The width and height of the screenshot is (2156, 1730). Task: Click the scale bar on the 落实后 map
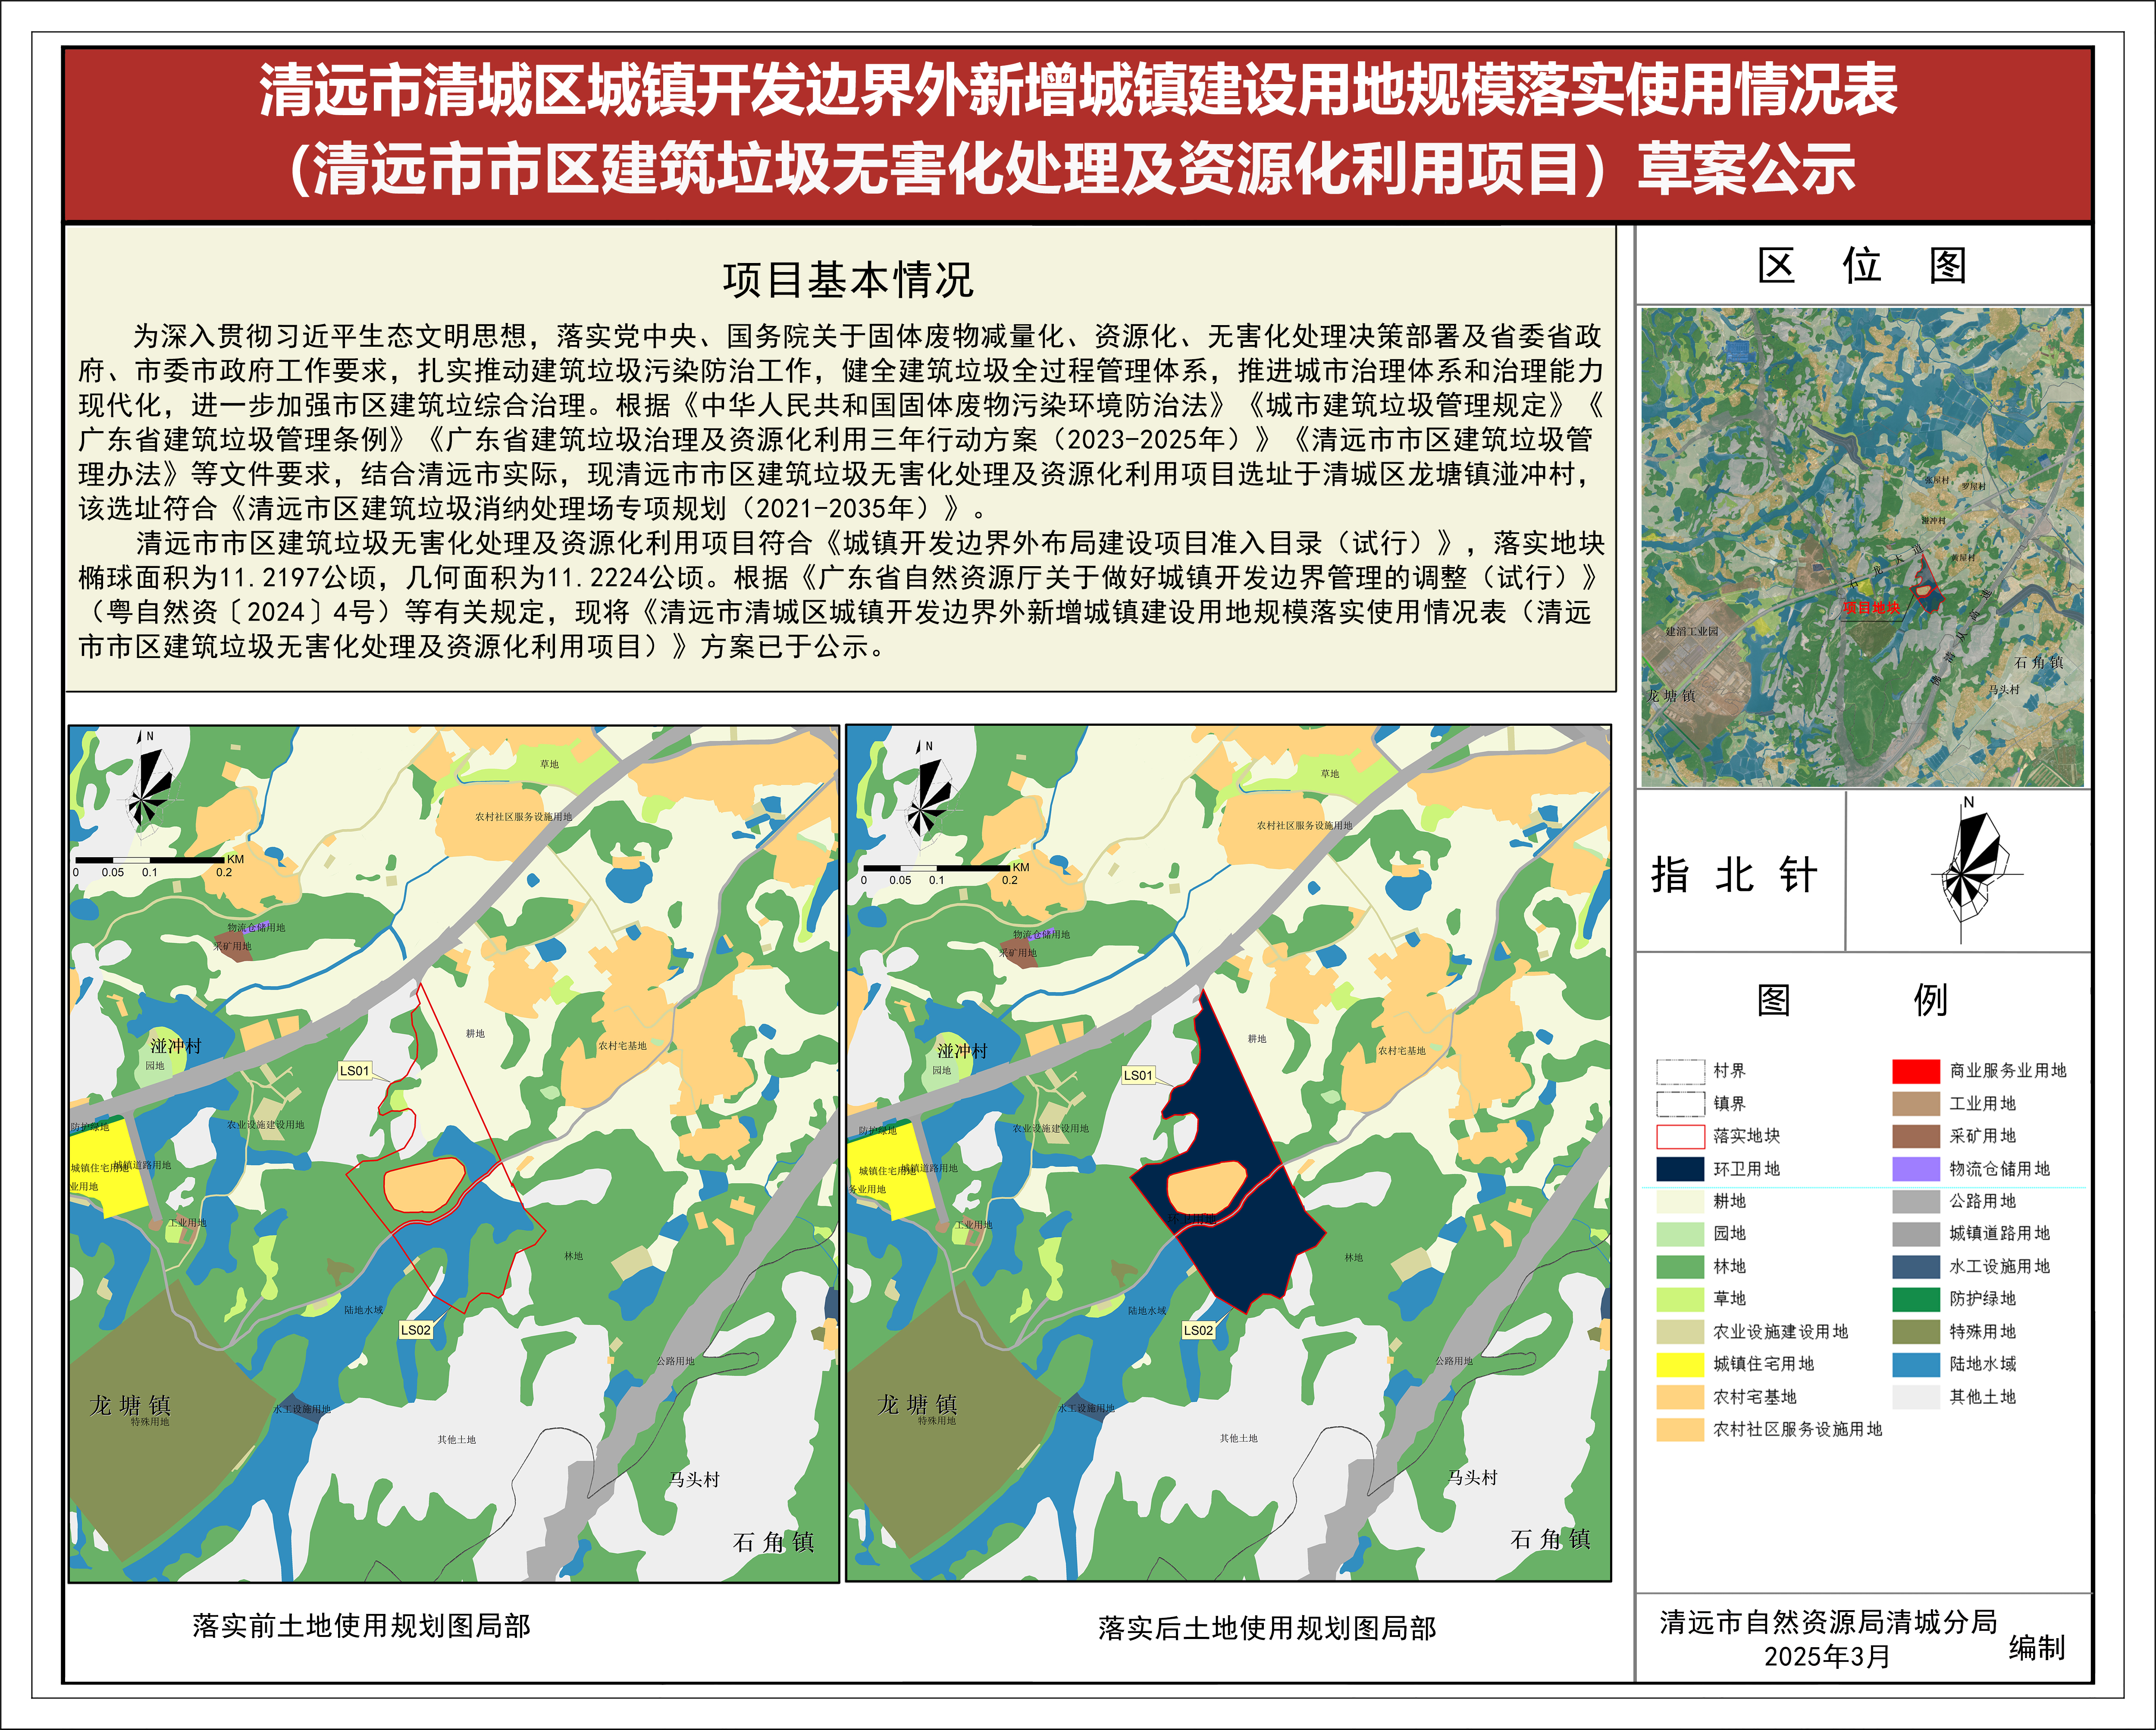click(x=946, y=874)
